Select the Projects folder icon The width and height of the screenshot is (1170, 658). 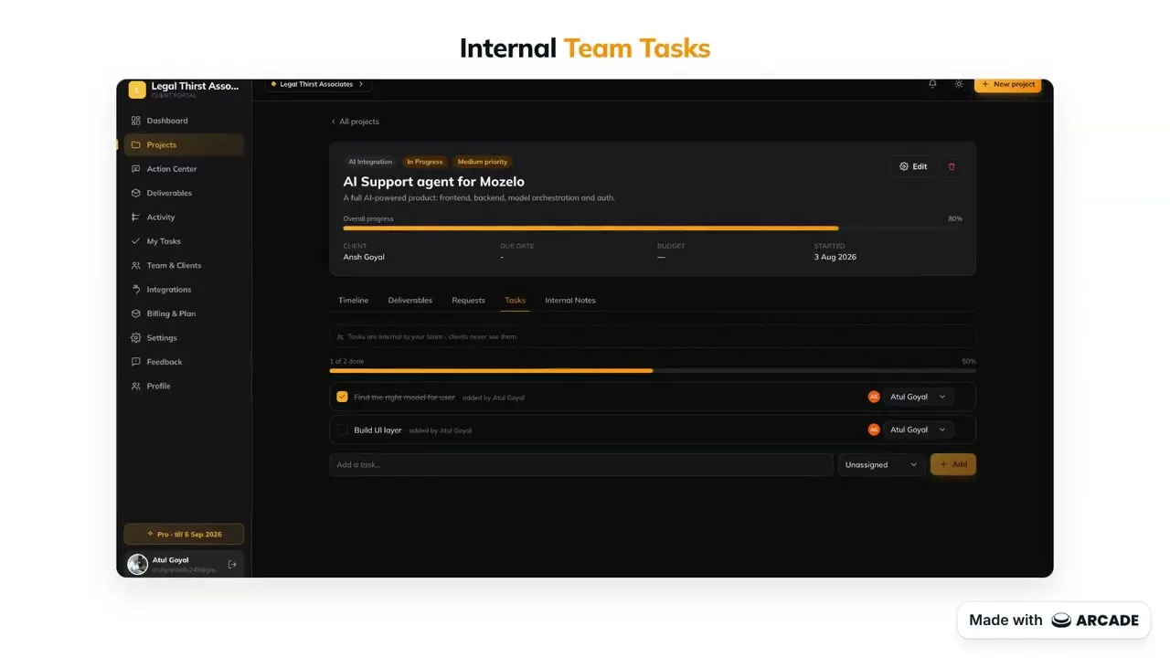tap(135, 145)
